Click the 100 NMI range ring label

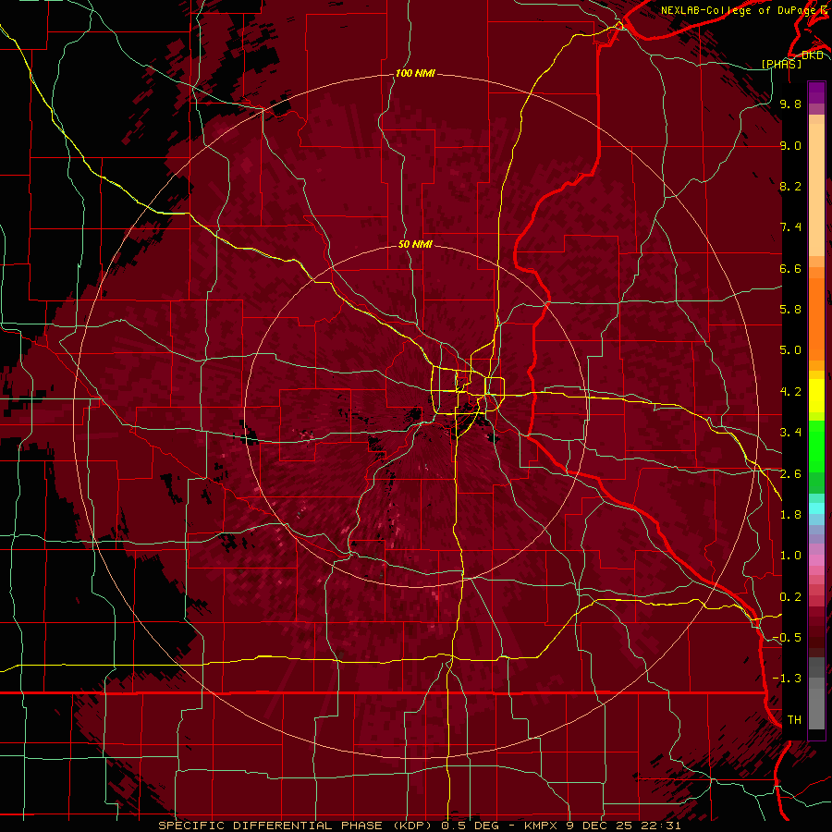click(x=415, y=73)
